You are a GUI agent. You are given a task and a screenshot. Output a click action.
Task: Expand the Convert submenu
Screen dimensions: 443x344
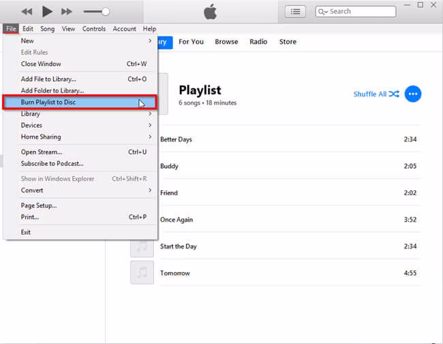coord(80,190)
